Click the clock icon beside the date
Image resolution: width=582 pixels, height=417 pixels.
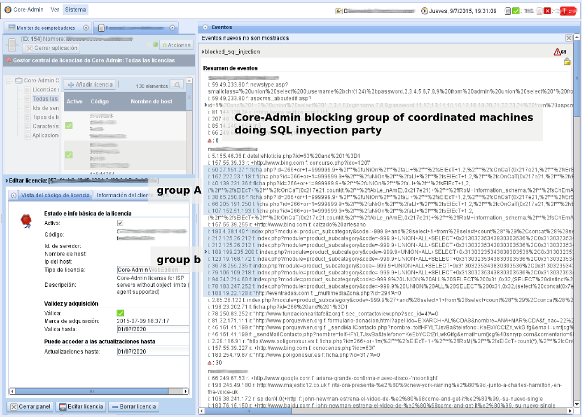point(425,11)
